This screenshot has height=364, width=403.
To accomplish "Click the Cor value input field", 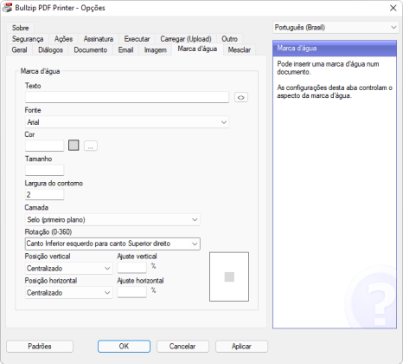I will pos(44,146).
